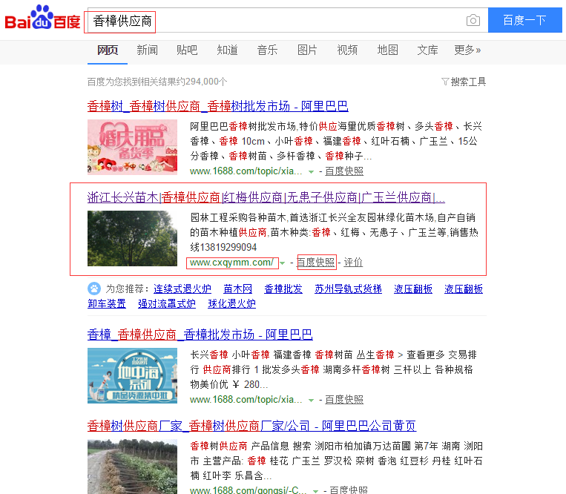The height and width of the screenshot is (494, 566).
Task: Switch to the 图片 tab
Action: tap(307, 50)
